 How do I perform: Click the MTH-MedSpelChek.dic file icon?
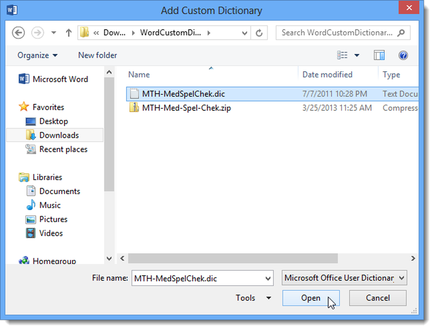(x=134, y=94)
